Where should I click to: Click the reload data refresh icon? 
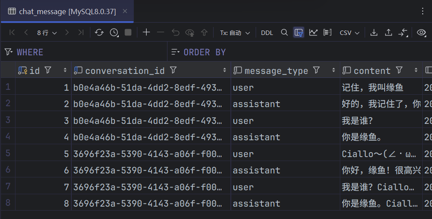pyautogui.click(x=99, y=32)
